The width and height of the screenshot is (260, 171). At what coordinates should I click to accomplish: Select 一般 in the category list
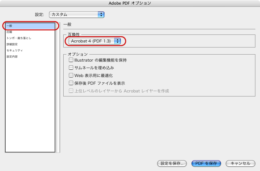pos(30,26)
